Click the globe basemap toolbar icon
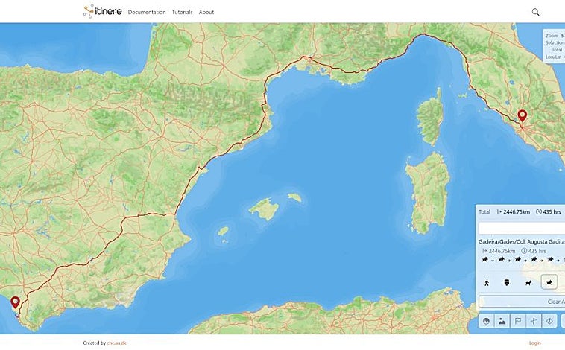This screenshot has height=350, width=565. pyautogui.click(x=486, y=321)
